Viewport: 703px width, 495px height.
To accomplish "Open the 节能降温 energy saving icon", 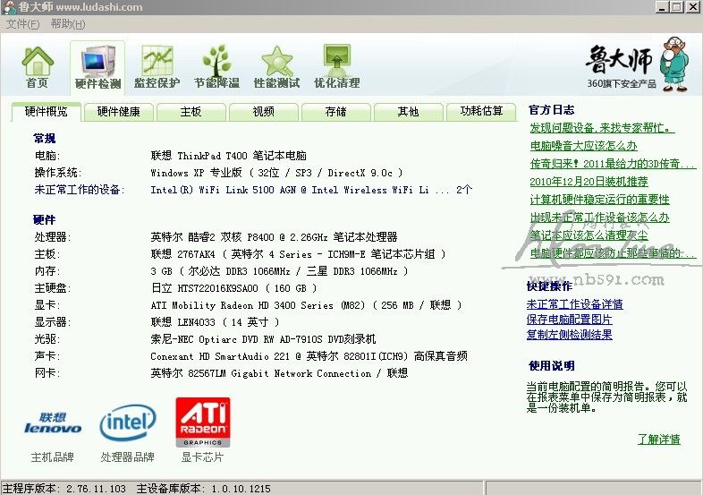I will click(216, 67).
